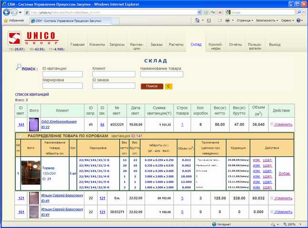
Task: Go to Запросы navigation tab
Action: pyautogui.click(x=117, y=45)
